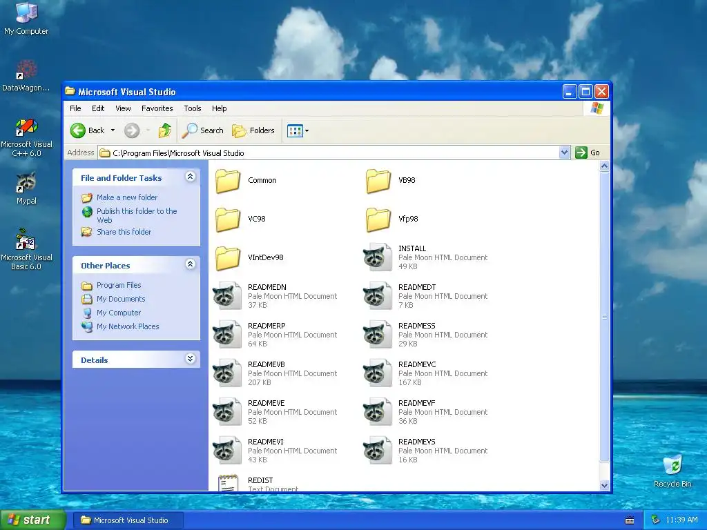This screenshot has width=707, height=530.
Task: Click the scrollbar up arrow
Action: click(x=604, y=166)
